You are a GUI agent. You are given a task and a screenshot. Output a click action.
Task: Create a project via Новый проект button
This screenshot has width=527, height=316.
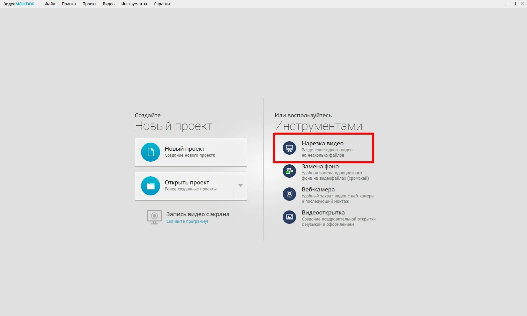pyautogui.click(x=191, y=152)
